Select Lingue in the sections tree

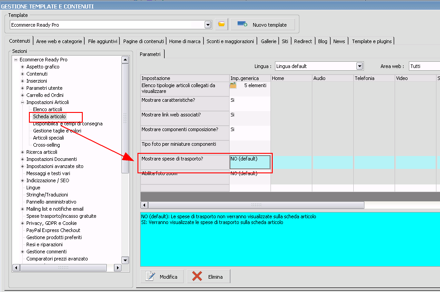(33, 188)
